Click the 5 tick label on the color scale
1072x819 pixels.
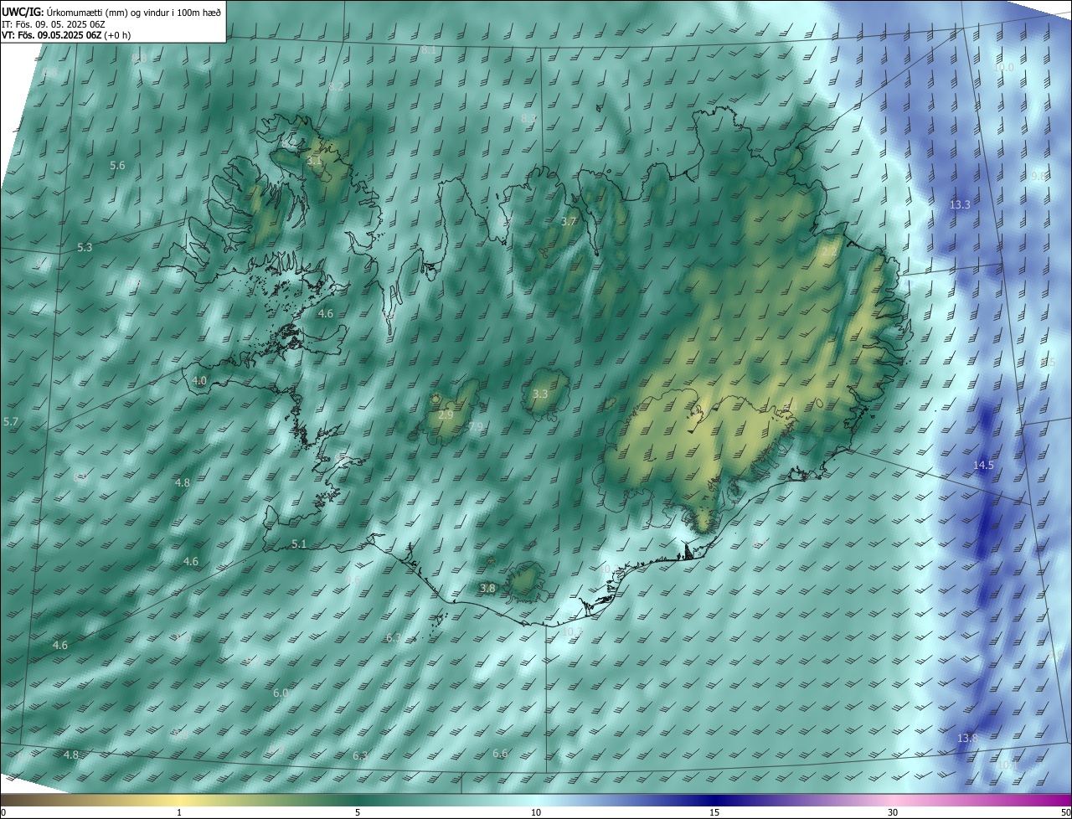click(x=358, y=812)
